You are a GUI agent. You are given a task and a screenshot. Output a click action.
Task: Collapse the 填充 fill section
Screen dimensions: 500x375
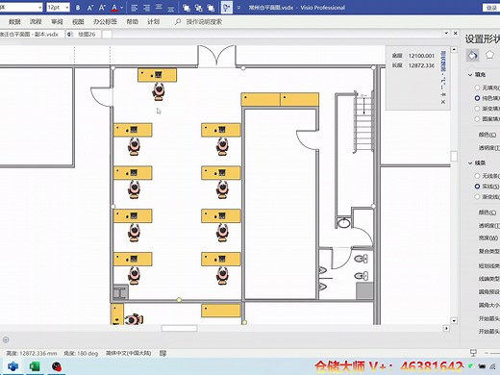(470, 75)
